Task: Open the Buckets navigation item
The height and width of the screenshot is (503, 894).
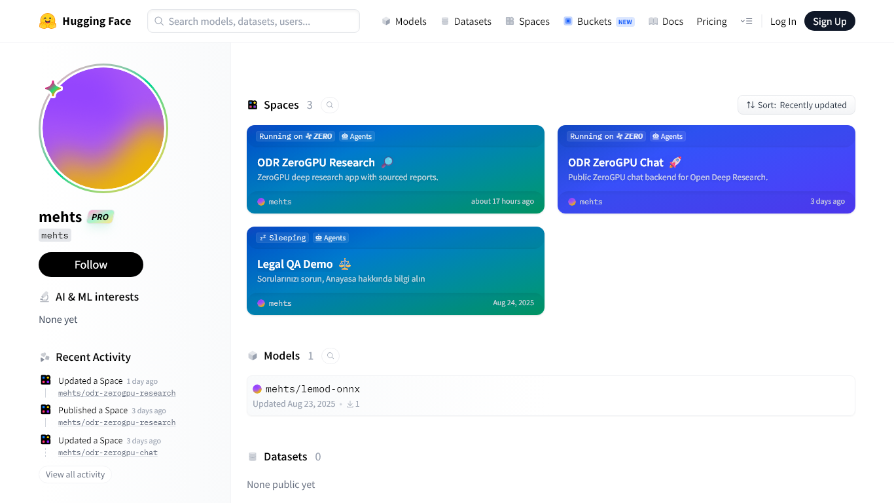Action: tap(599, 21)
